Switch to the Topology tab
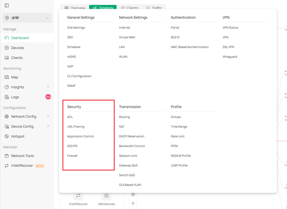Image resolution: width=287 pixels, height=209 pixels. point(103,8)
